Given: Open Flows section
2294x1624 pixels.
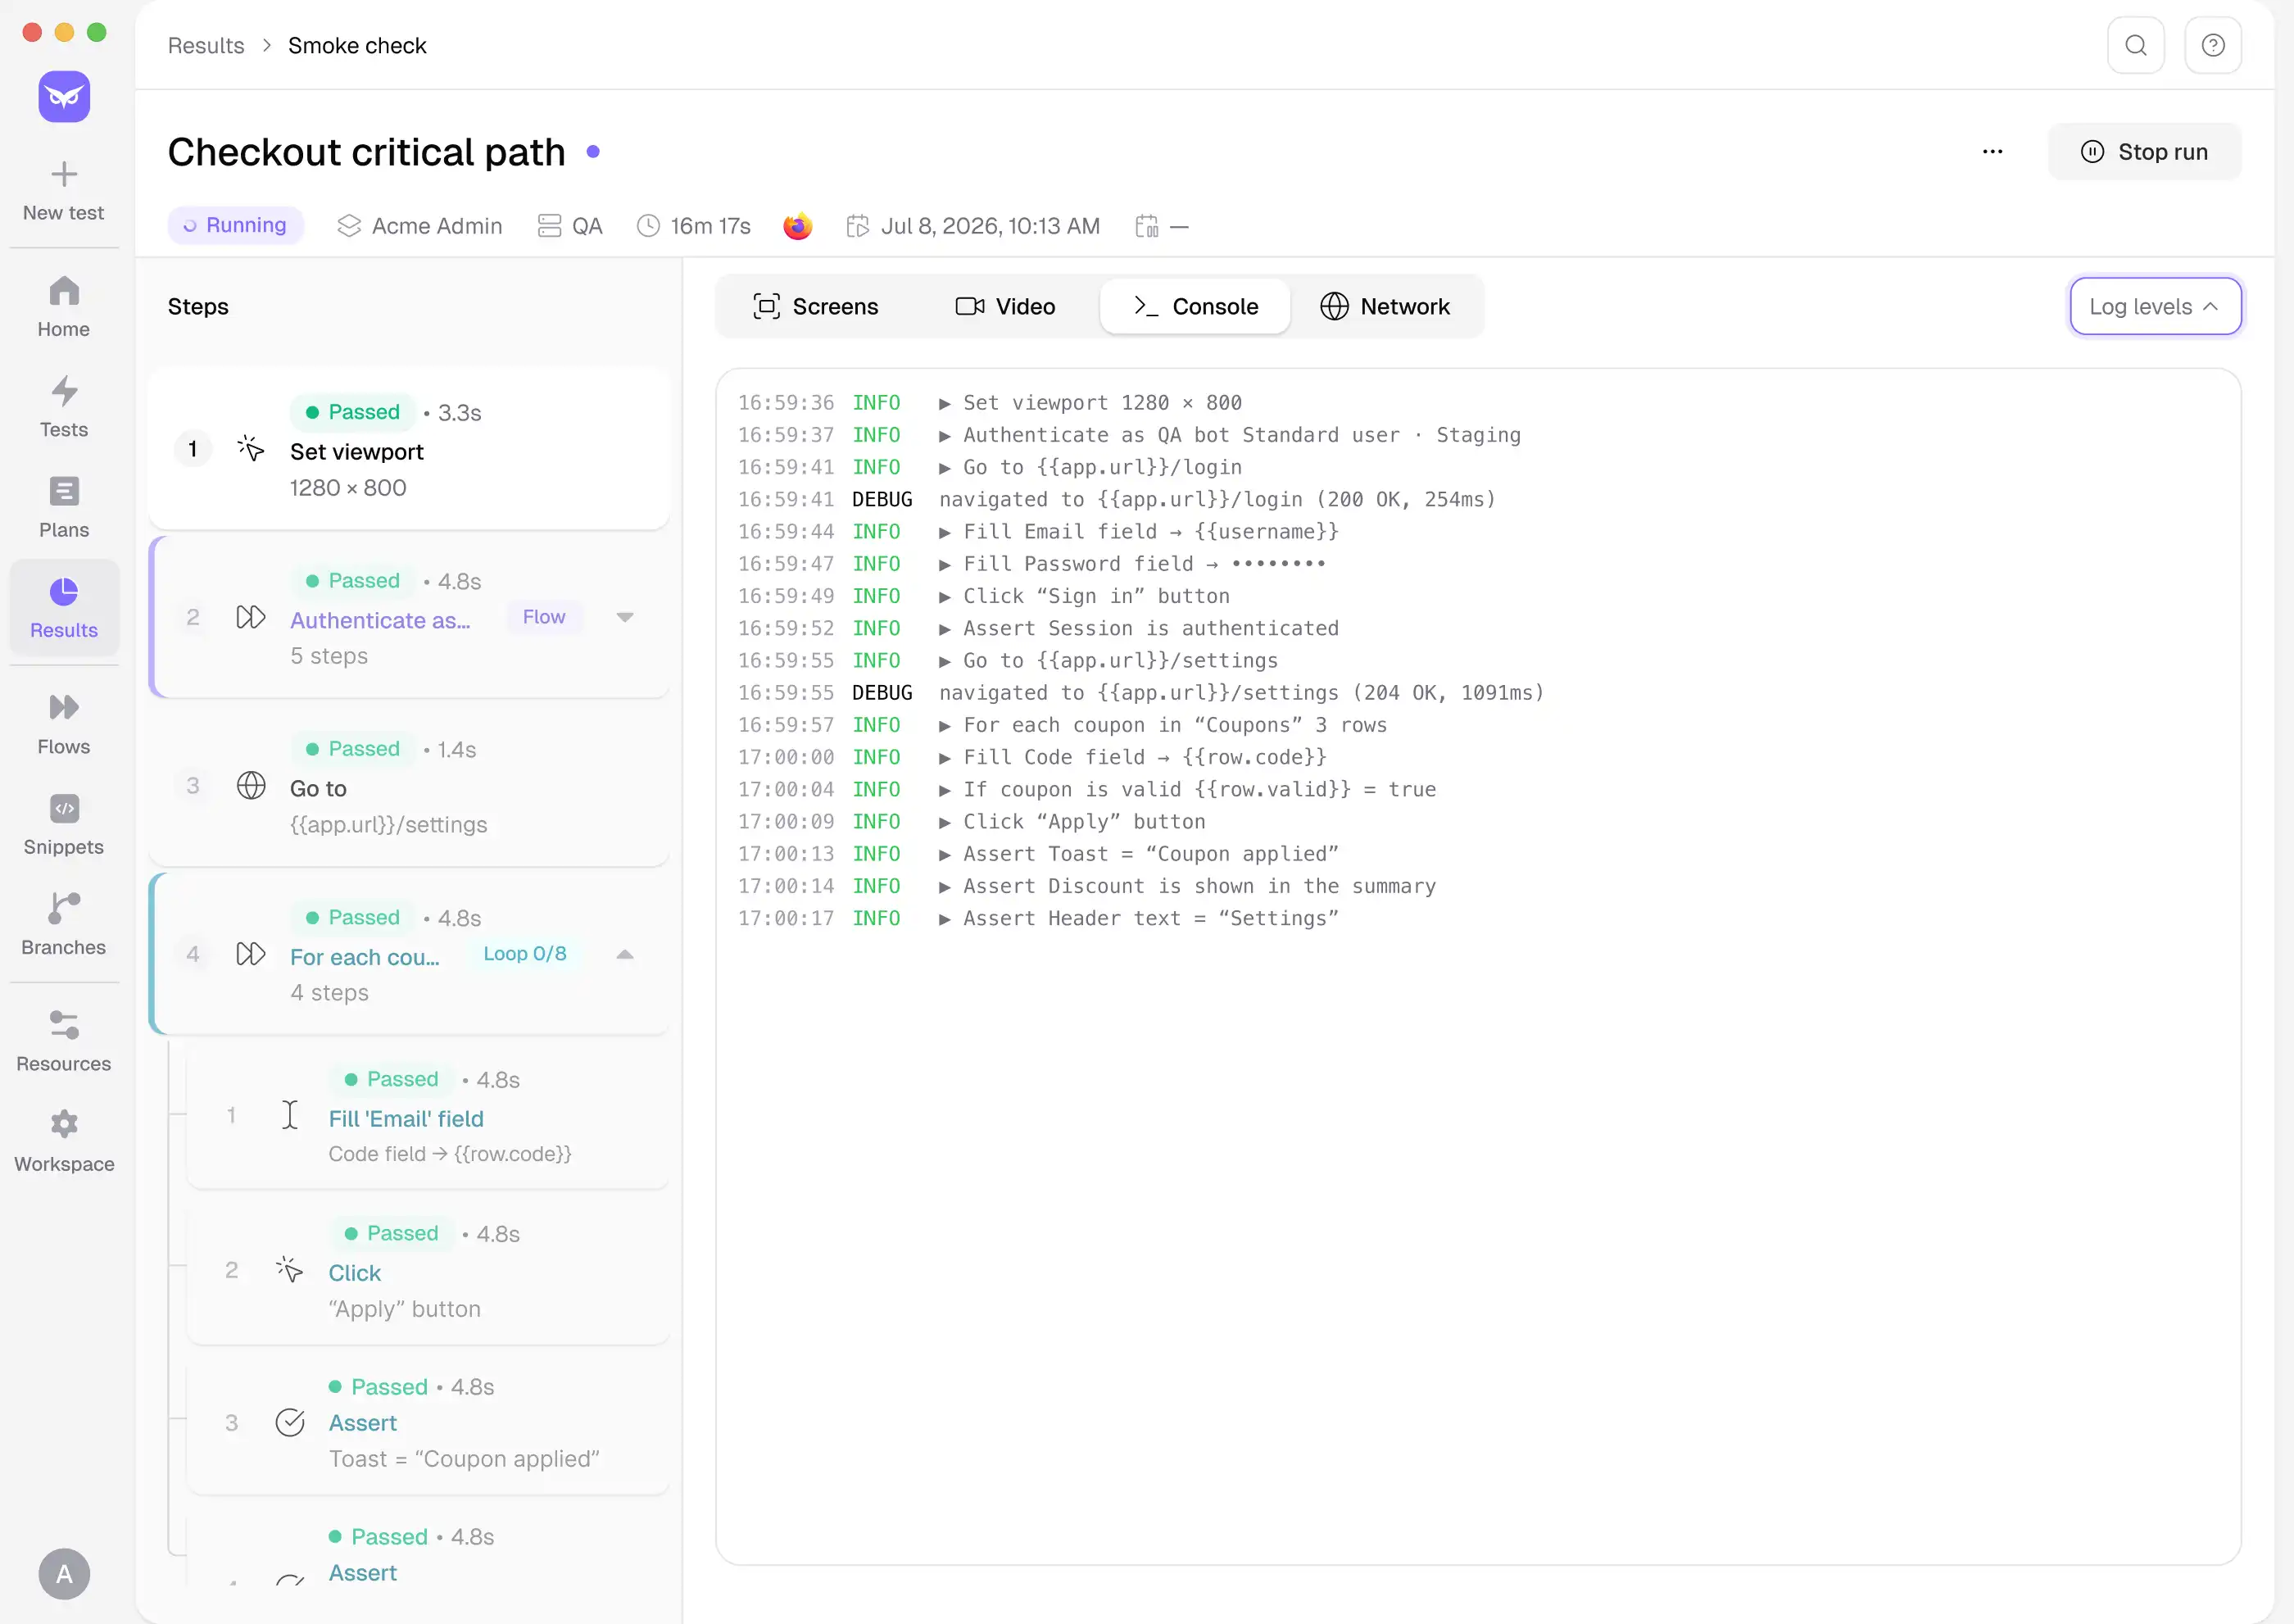Looking at the screenshot, I should (x=64, y=724).
